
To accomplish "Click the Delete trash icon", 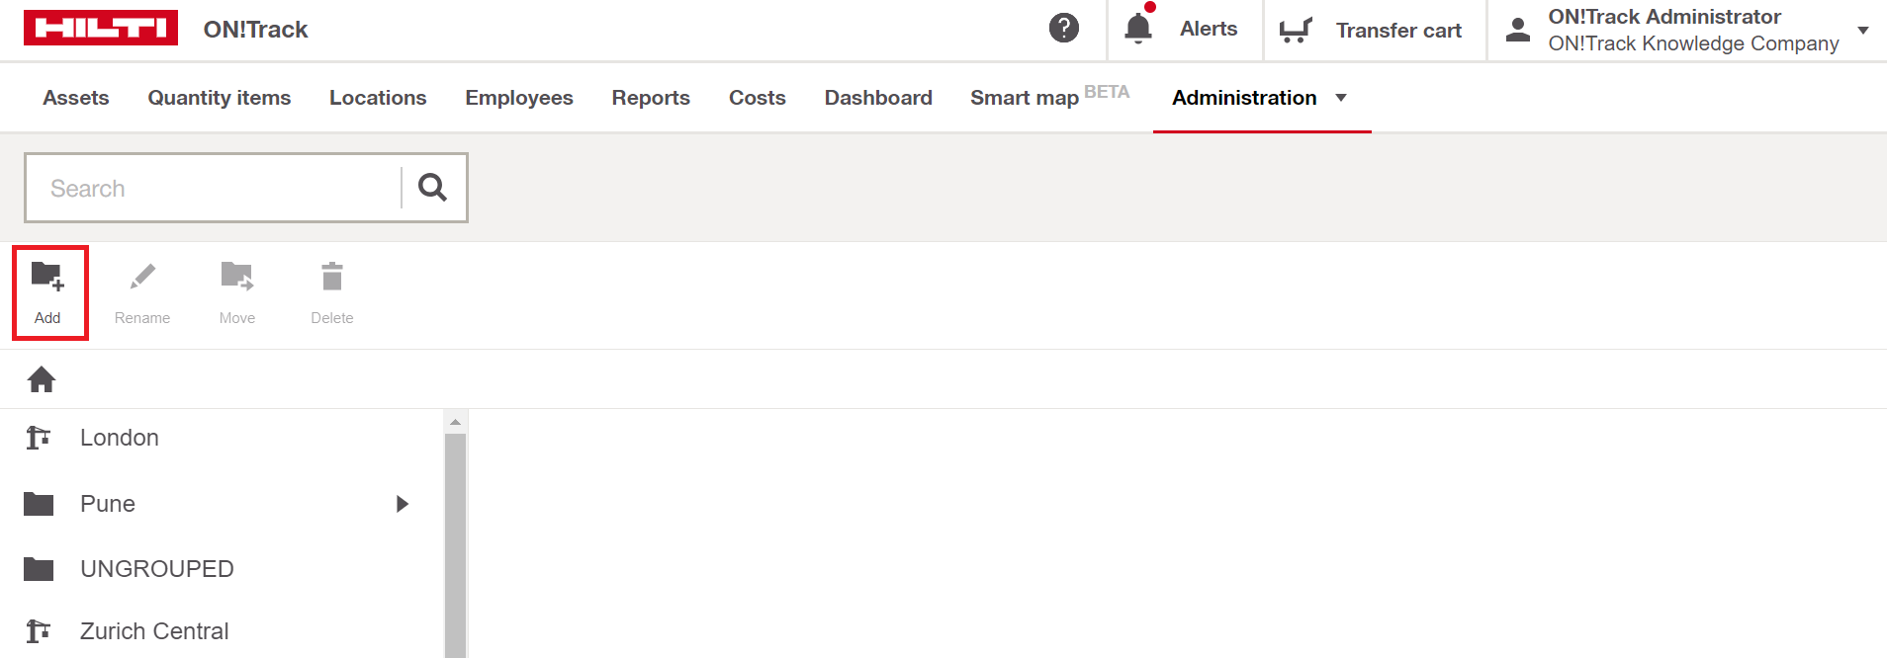I will 332,276.
